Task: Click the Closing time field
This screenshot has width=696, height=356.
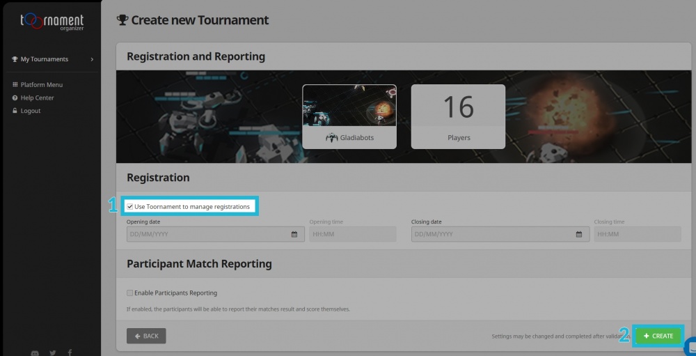Action: pos(638,234)
